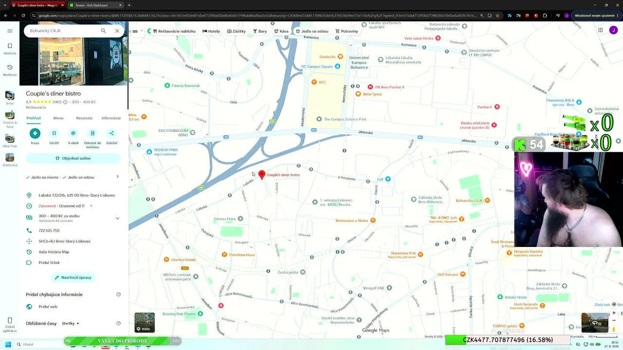The height and width of the screenshot is (350, 623).
Task: Click Získať aplikáciu in the sidebar
Action: [10, 325]
